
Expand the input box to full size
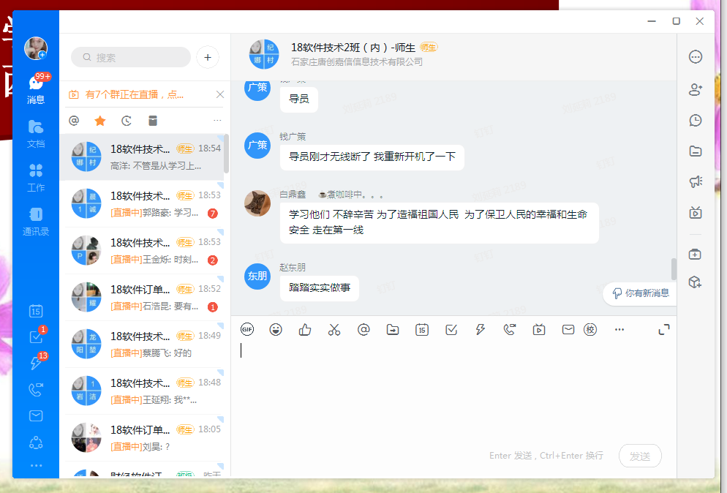tap(663, 330)
